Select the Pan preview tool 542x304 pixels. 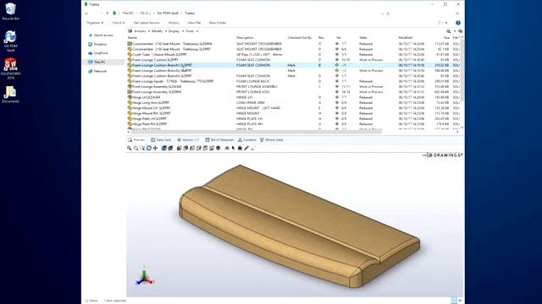(156, 149)
